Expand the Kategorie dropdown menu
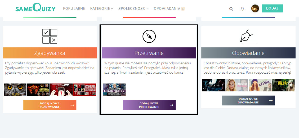 102,8
